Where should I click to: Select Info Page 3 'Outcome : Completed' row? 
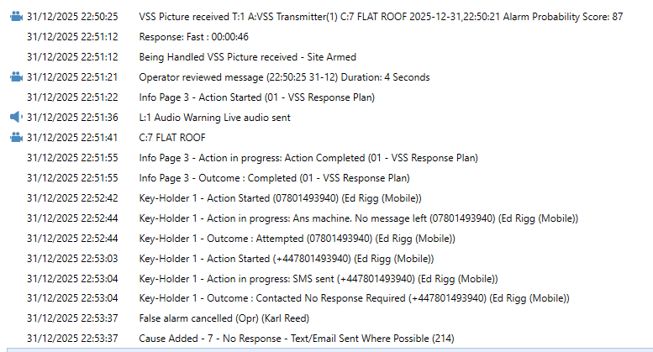click(x=274, y=177)
